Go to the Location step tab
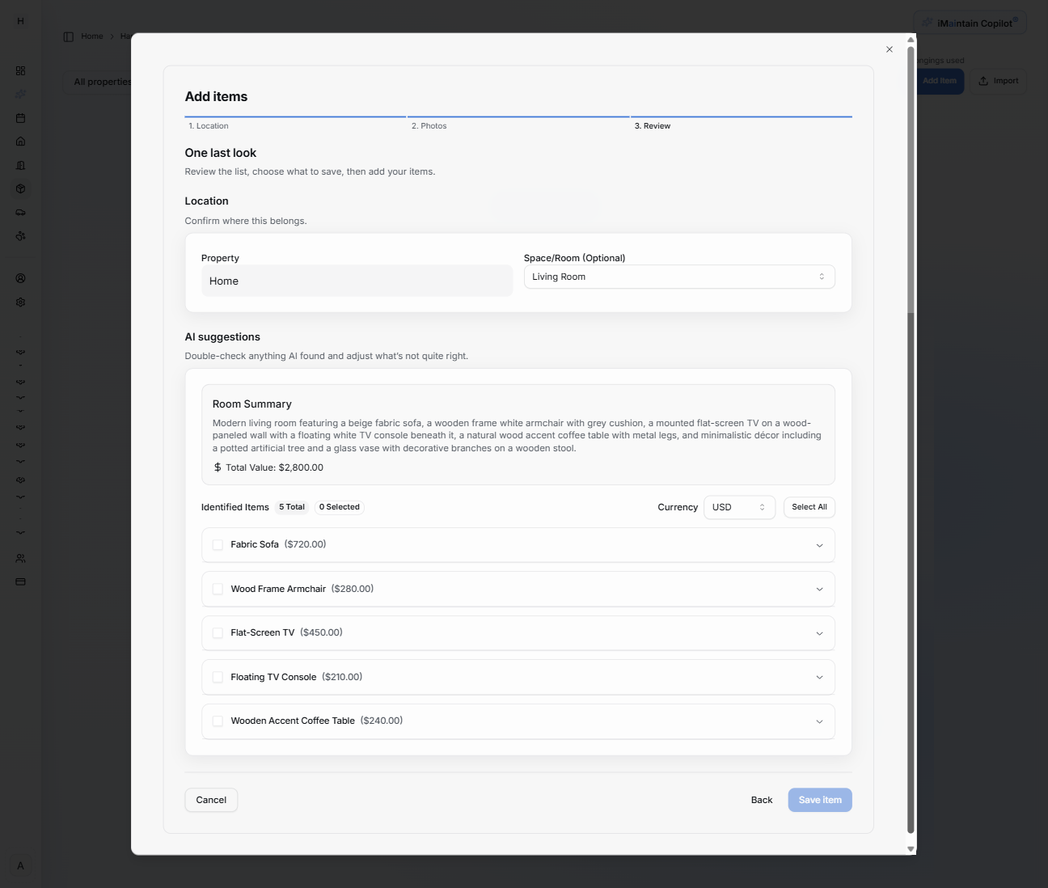The image size is (1048, 888). (209, 125)
